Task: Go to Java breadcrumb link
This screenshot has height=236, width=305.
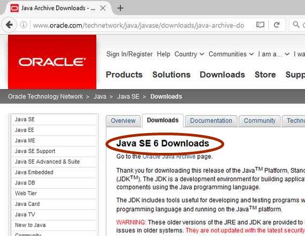Action: point(100,97)
